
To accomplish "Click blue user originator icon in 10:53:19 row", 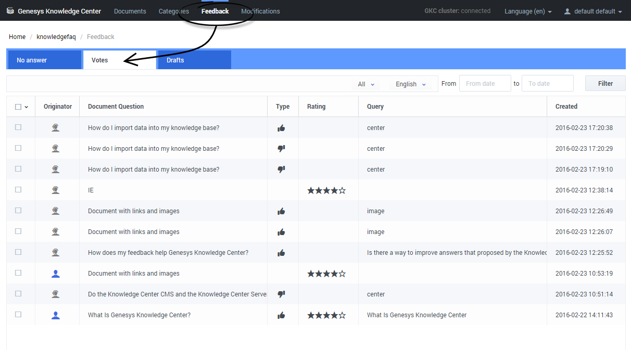I will pyautogui.click(x=56, y=274).
